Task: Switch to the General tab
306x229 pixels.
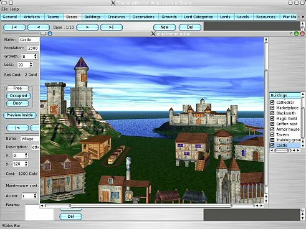Action: click(x=10, y=17)
